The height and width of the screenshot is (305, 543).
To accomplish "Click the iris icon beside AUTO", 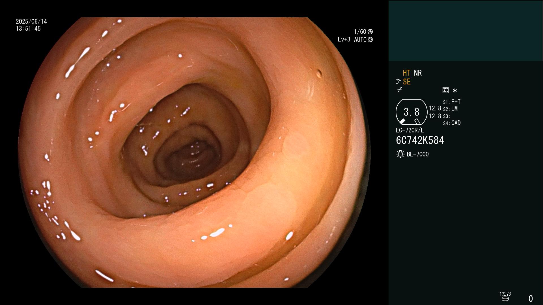I will 370,40.
